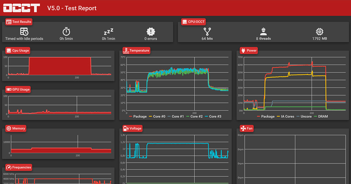Viewport: 351px width, 184px height.
Task: Click the 70°C axis label on Temperature chart
Action: point(123,57)
